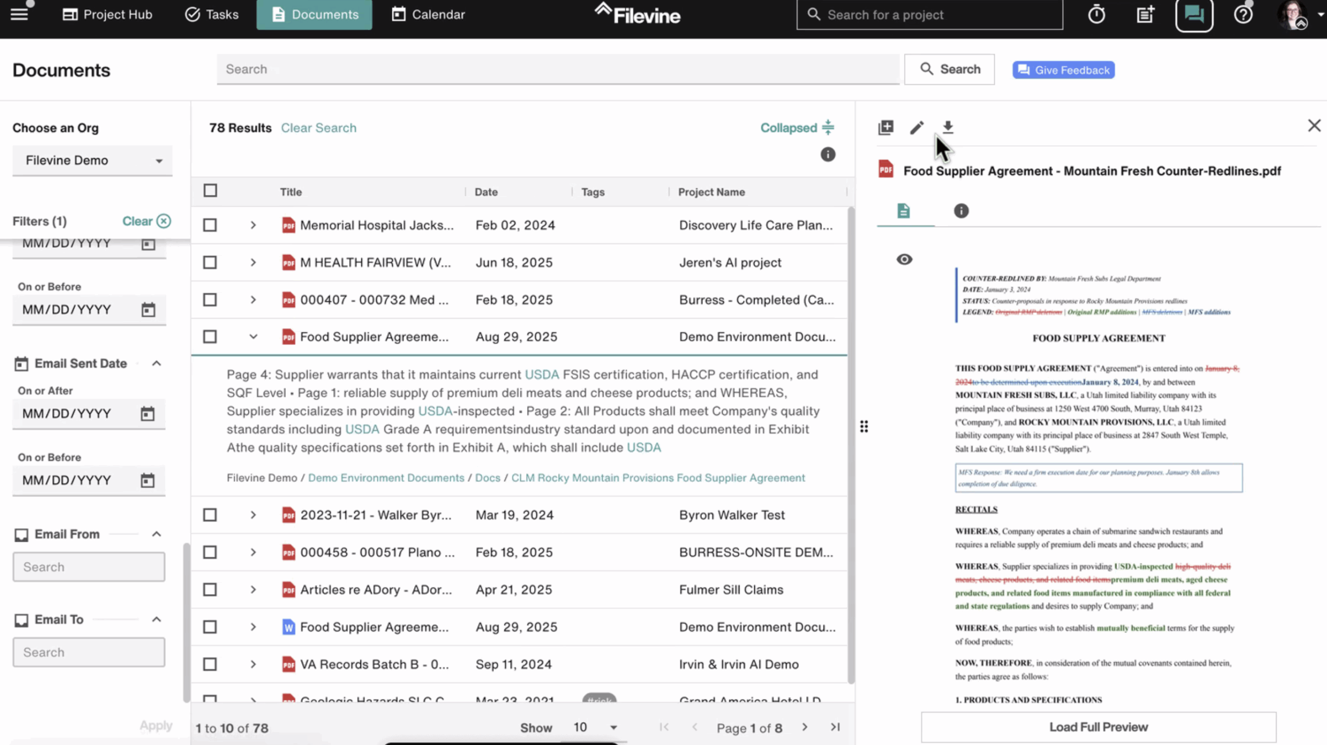Click the help question mark icon
The height and width of the screenshot is (745, 1327).
pyautogui.click(x=1243, y=15)
